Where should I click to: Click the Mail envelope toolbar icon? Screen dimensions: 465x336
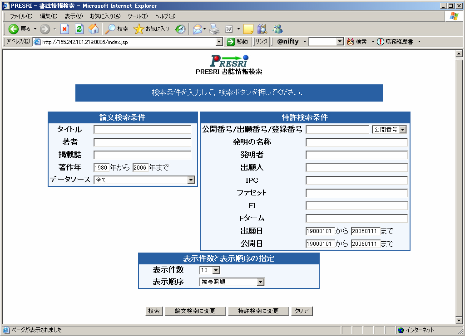[x=197, y=29]
